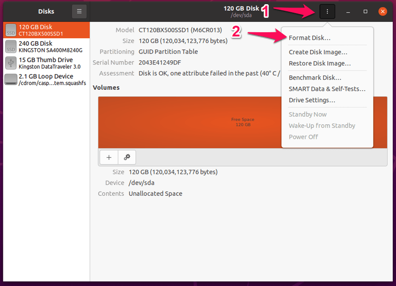Maximize the Disks window

click(366, 11)
